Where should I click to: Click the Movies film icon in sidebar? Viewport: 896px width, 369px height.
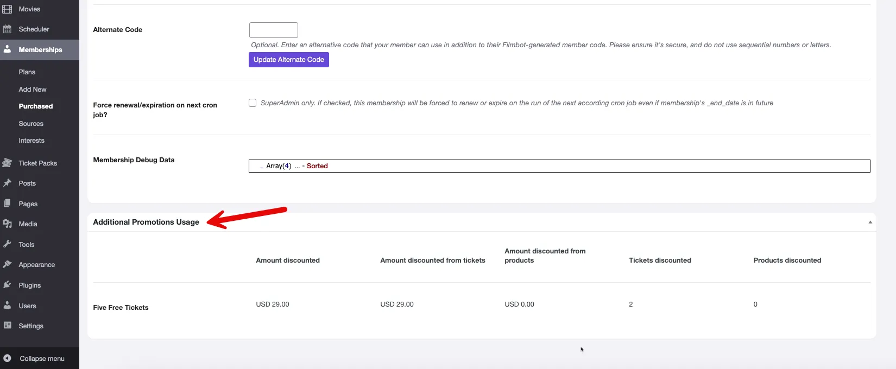7,9
